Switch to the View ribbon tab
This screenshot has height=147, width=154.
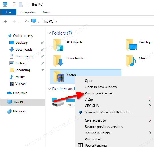pos(47,12)
